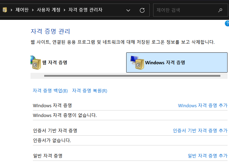This screenshot has width=229, height=162.
Task: Click the 'Windows 자격 증명' section header text
Action: (x=52, y=105)
